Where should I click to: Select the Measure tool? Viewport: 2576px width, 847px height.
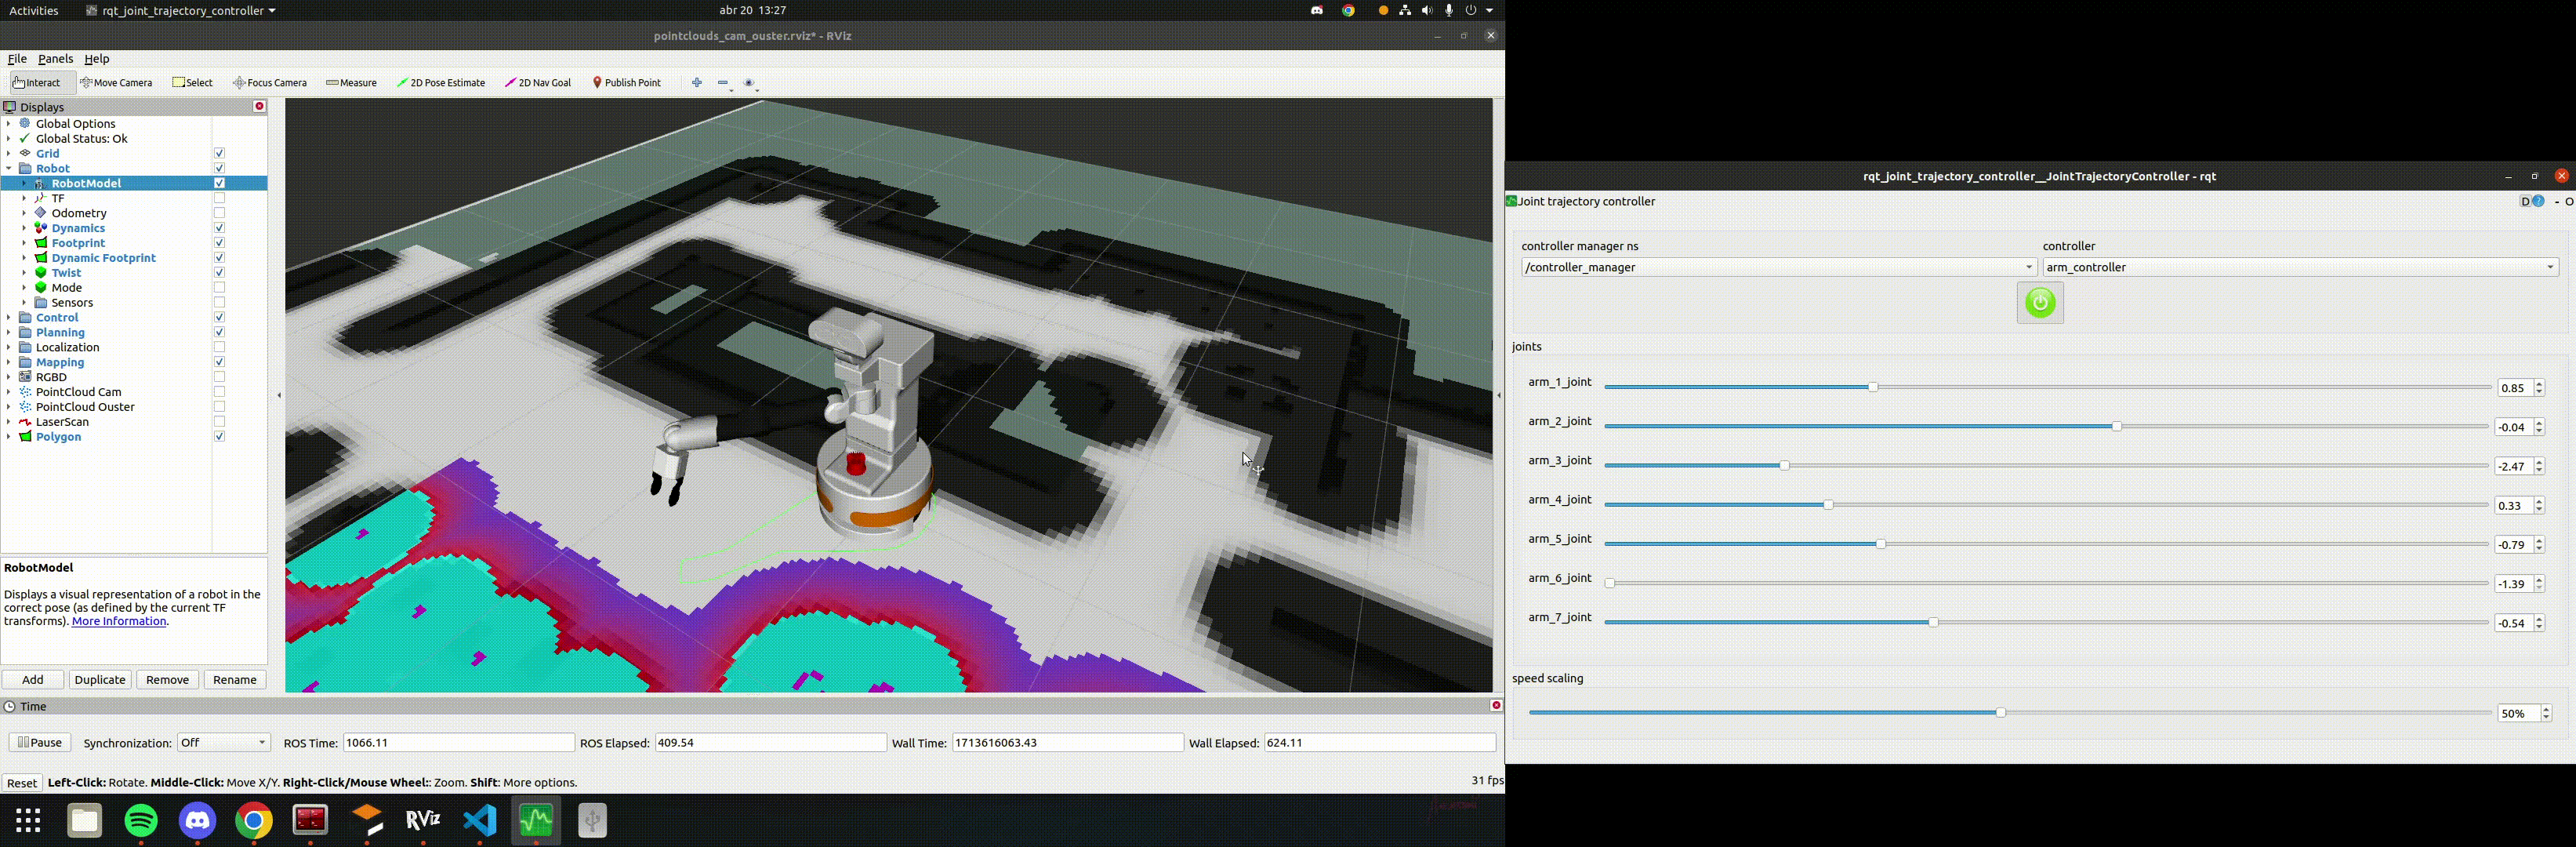coord(351,83)
